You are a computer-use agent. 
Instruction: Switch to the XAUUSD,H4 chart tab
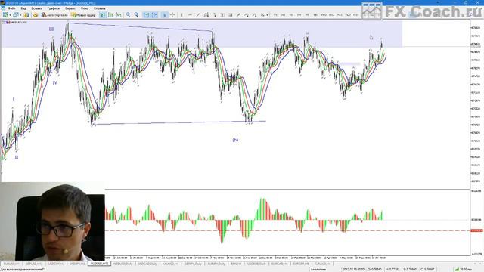171,264
